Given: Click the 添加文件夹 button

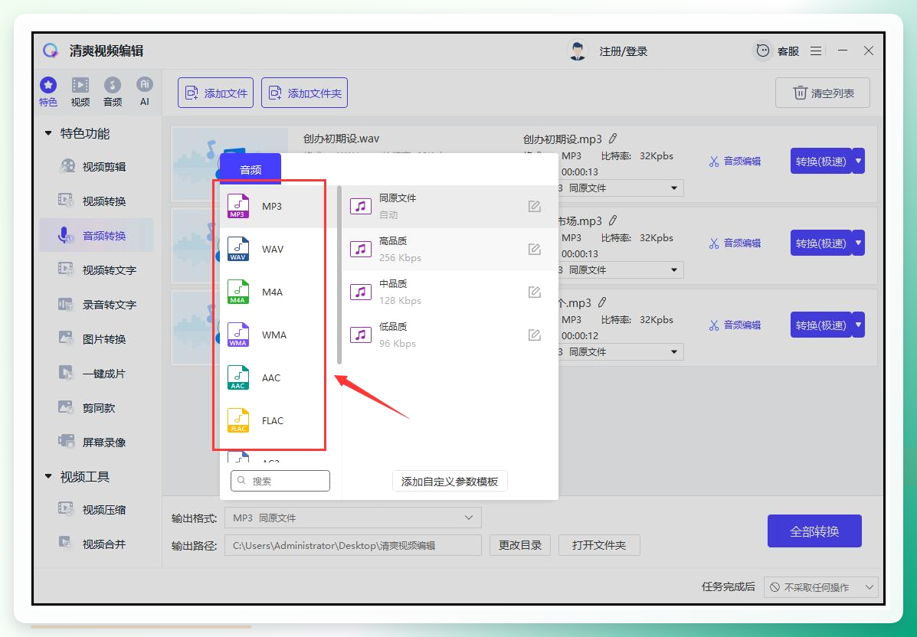Looking at the screenshot, I should pyautogui.click(x=304, y=93).
